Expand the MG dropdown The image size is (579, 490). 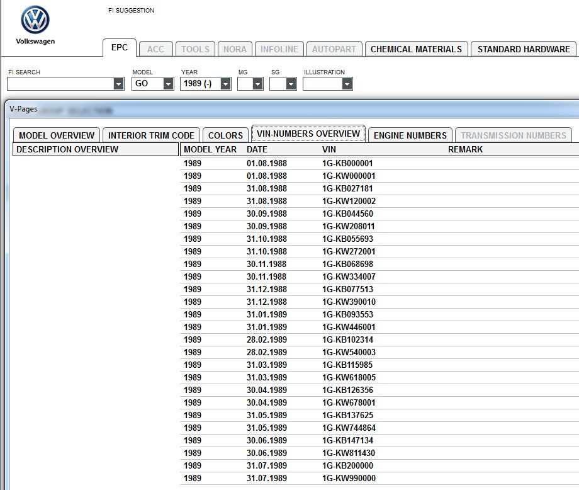coord(258,84)
